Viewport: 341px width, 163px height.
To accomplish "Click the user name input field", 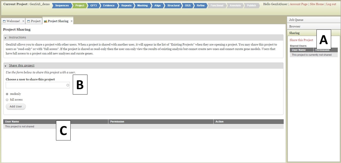I will click(x=38, y=85).
